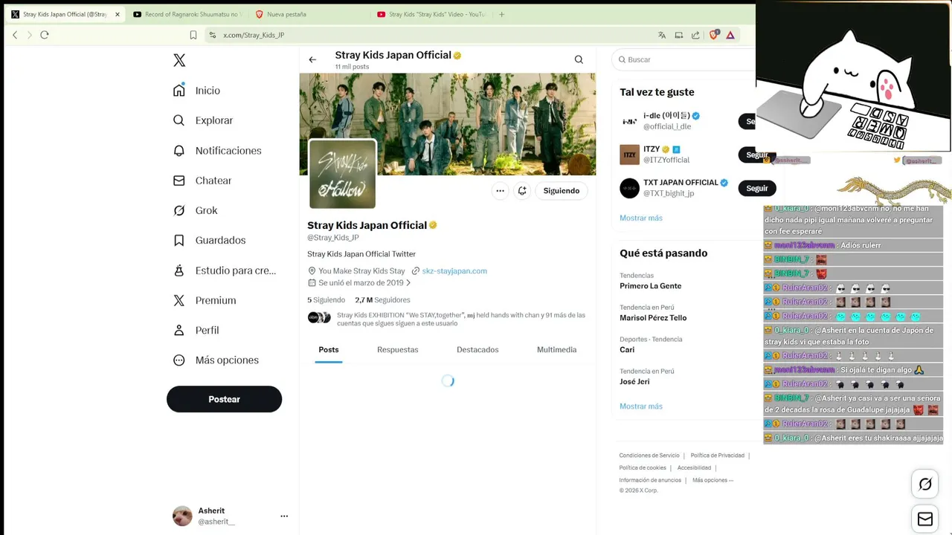Follow the ITZY account
Image resolution: width=952 pixels, height=535 pixels.
(x=757, y=155)
